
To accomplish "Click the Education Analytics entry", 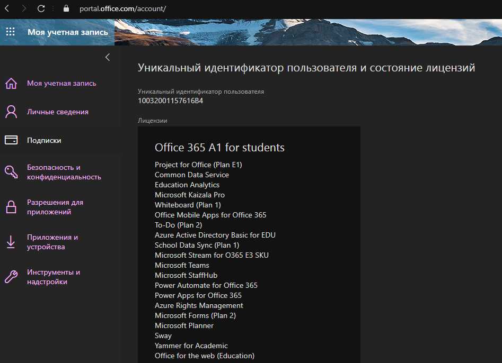I will pyautogui.click(x=187, y=185).
